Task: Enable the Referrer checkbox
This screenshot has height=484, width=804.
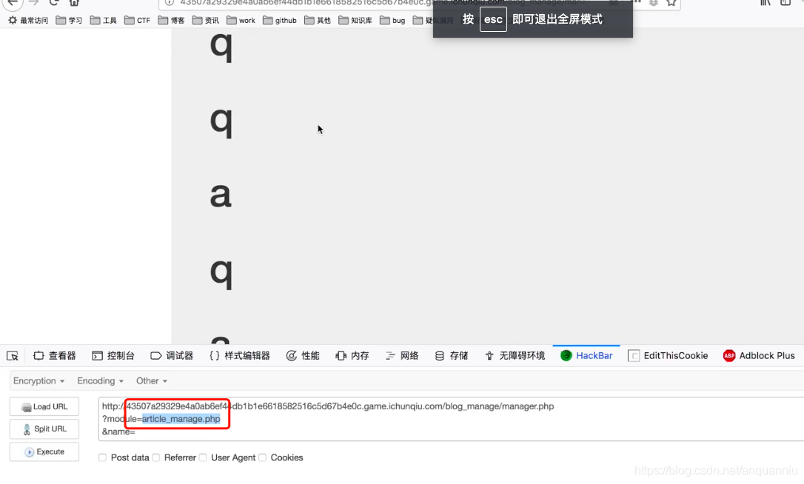Action: click(156, 457)
